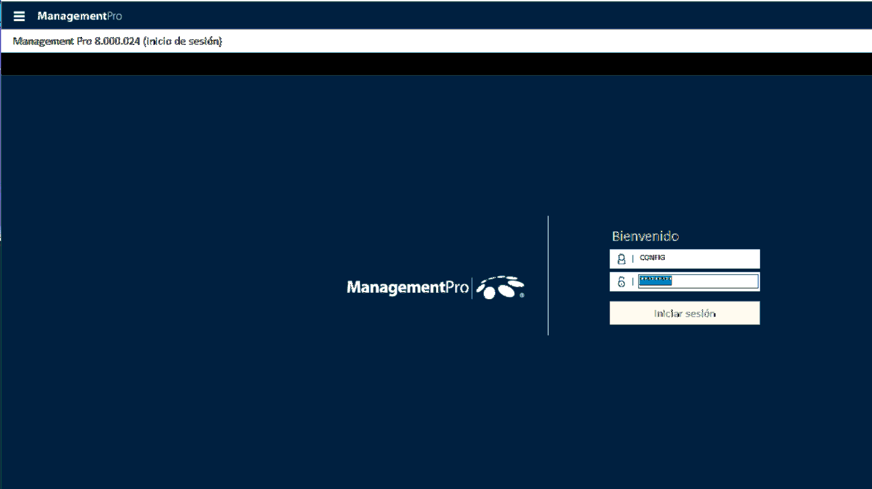This screenshot has height=489, width=872.
Task: Click the separator after the user icon
Action: [632, 259]
